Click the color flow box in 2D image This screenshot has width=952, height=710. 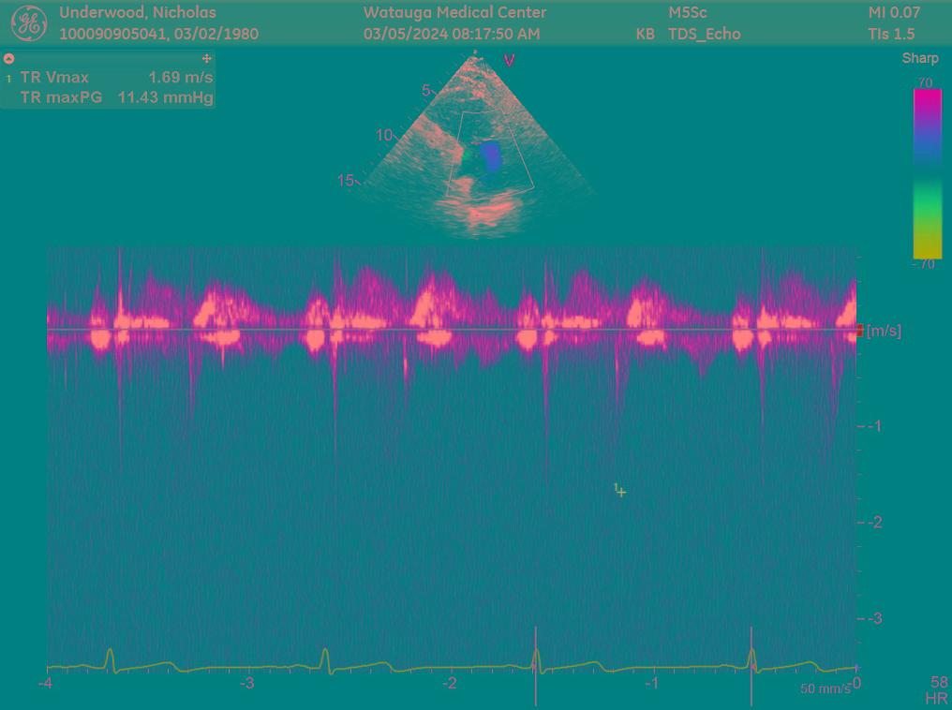click(490, 155)
